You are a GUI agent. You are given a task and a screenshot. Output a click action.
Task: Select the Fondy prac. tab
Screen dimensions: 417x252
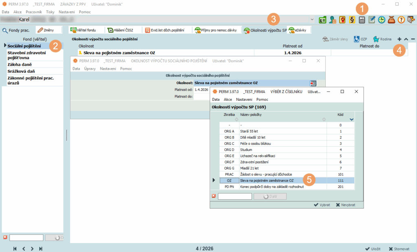16,30
